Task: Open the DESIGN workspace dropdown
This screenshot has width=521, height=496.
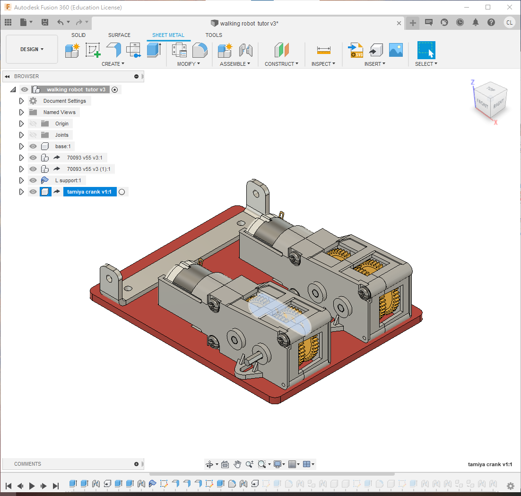Action: [32, 49]
